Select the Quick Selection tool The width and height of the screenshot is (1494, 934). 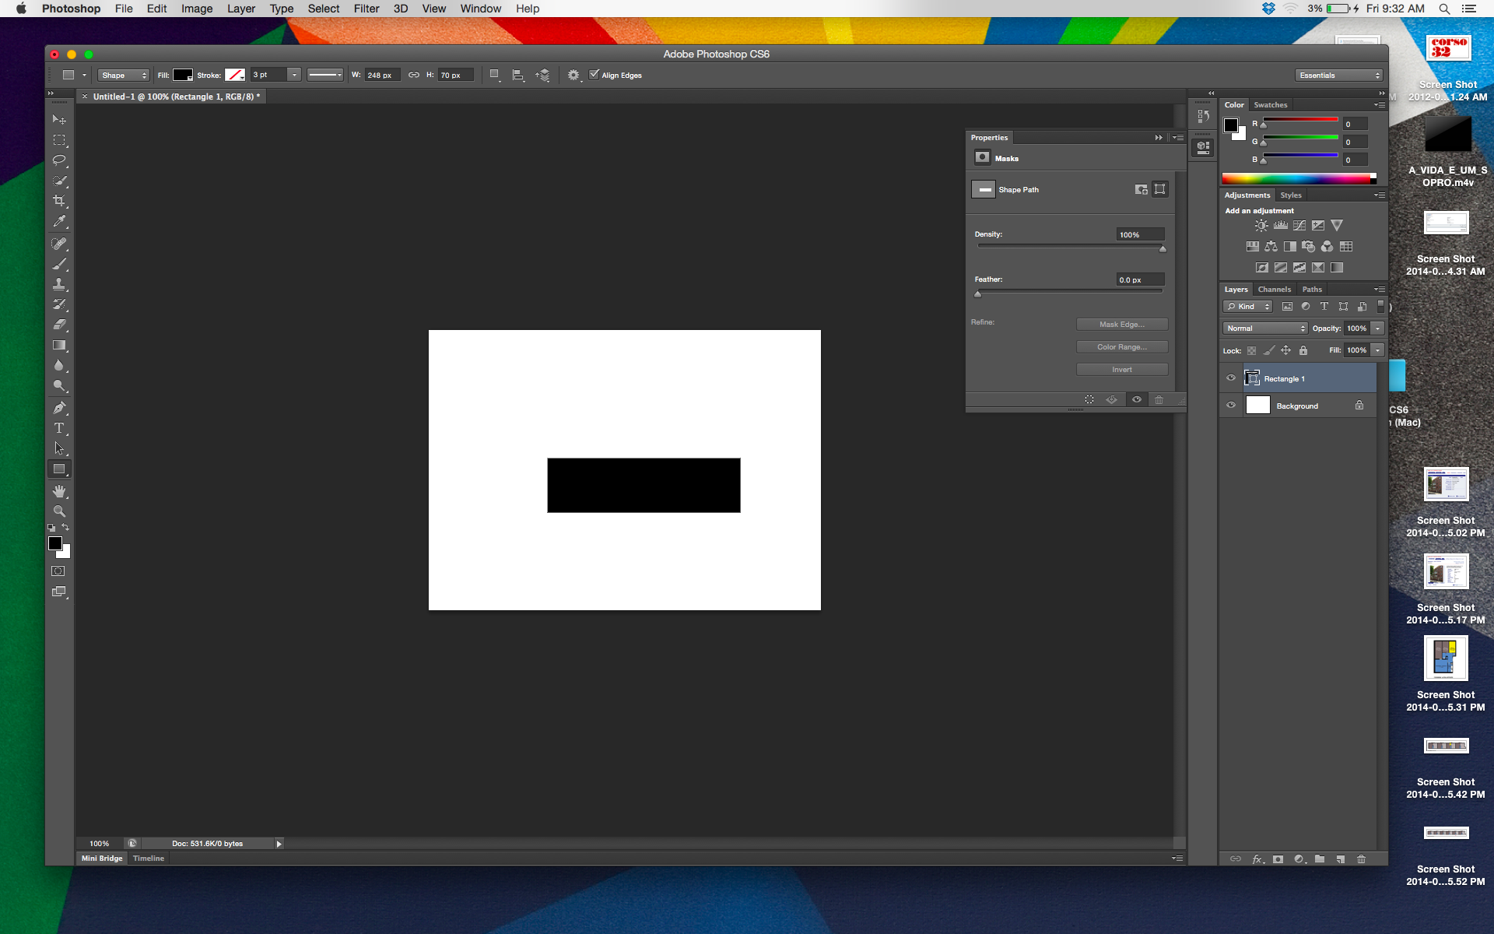[x=59, y=181]
